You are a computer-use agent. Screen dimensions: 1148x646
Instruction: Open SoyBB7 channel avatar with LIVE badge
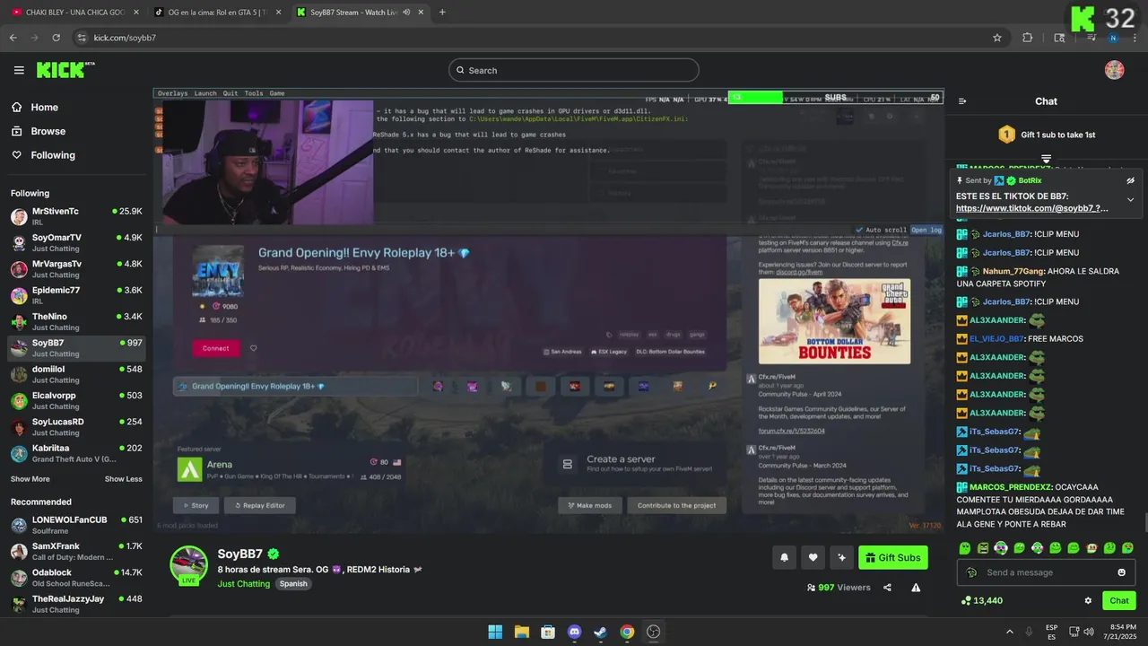(x=189, y=565)
